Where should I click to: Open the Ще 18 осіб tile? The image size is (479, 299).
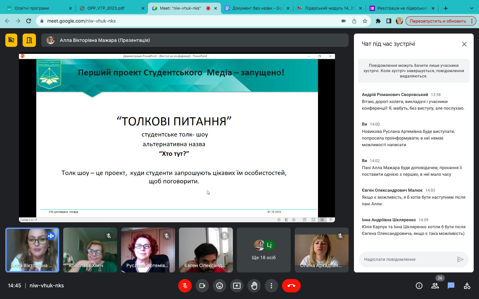click(264, 250)
